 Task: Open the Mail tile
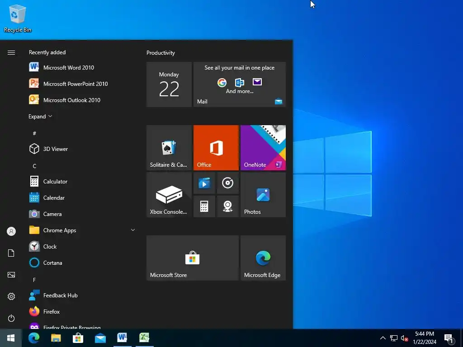[x=240, y=84]
